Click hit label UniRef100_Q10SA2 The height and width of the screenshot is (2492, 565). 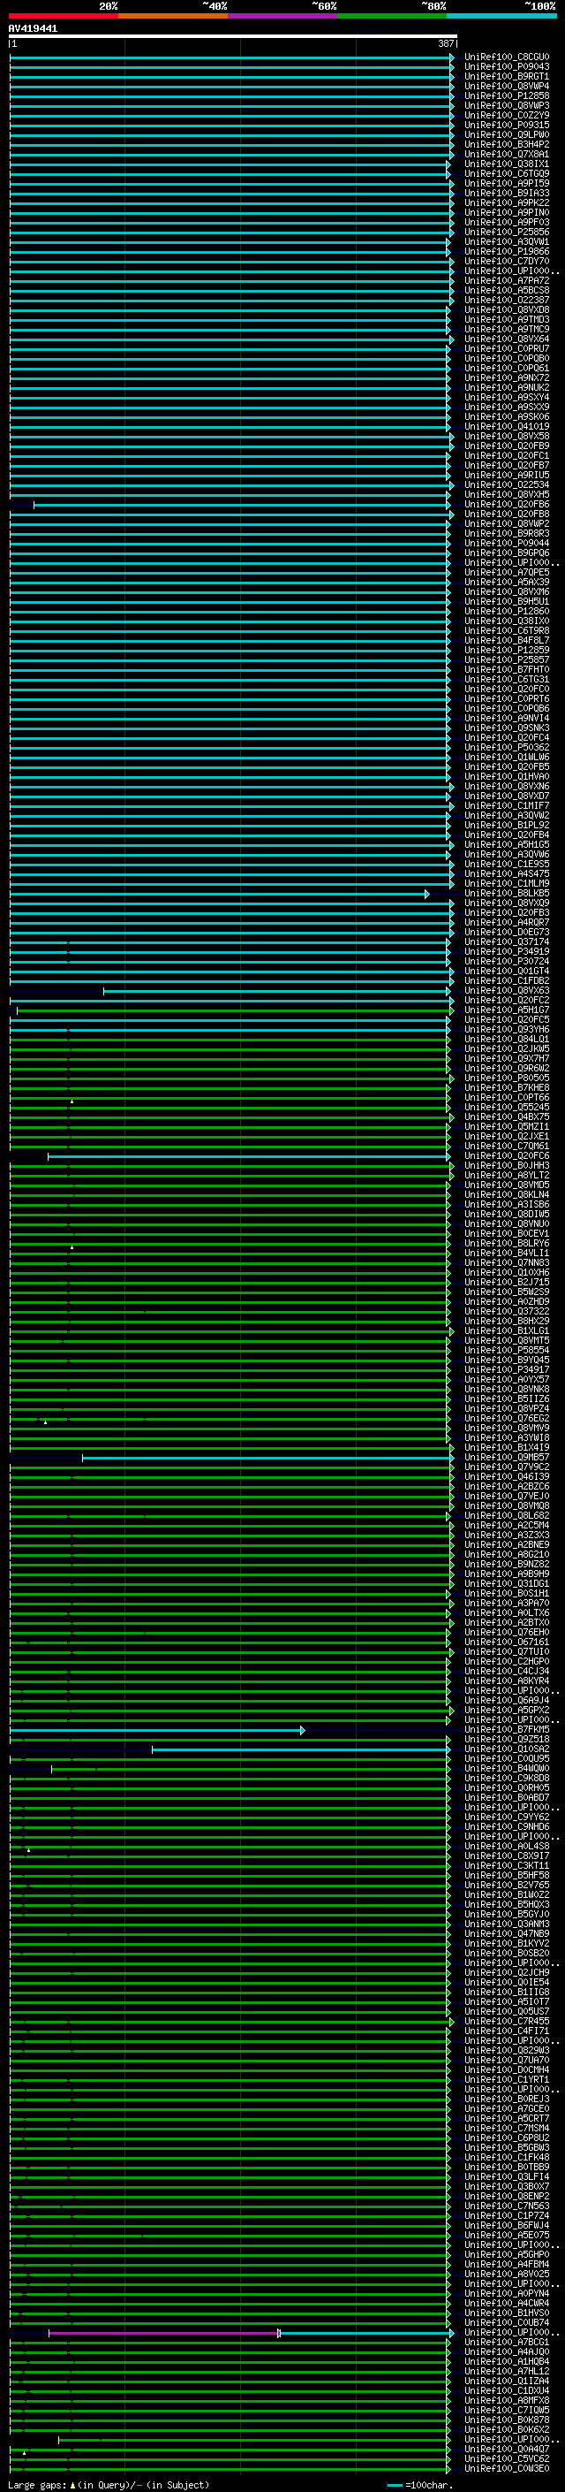click(506, 1748)
